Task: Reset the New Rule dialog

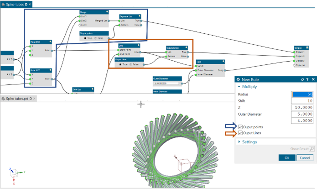Action: [x=303, y=79]
